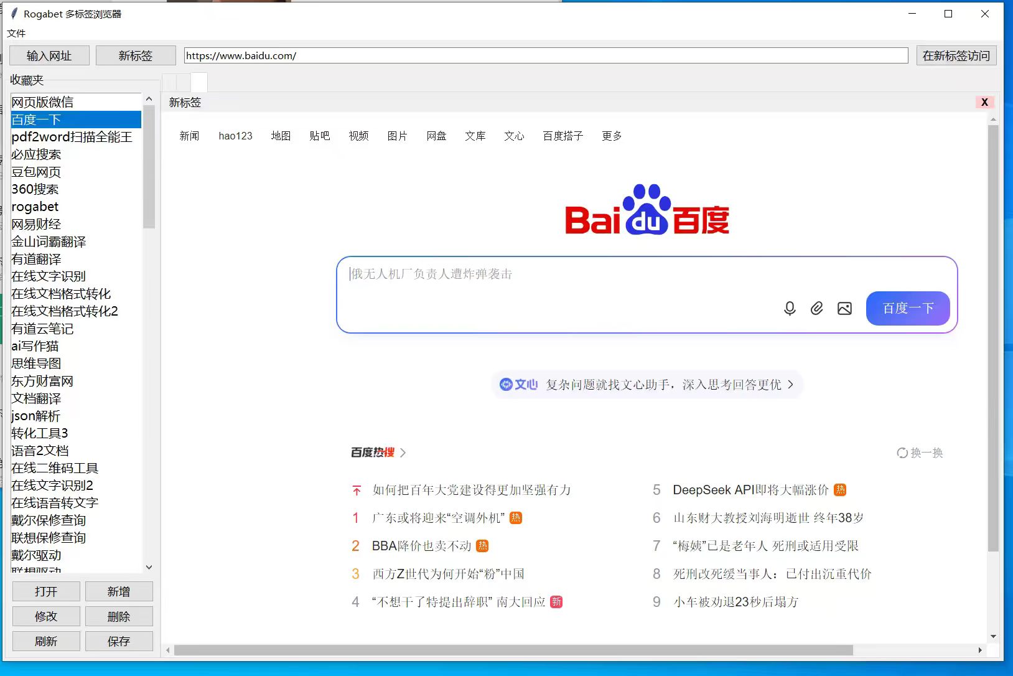Select 有道云笔记 bookmark
This screenshot has height=676, width=1013.
[x=76, y=329]
